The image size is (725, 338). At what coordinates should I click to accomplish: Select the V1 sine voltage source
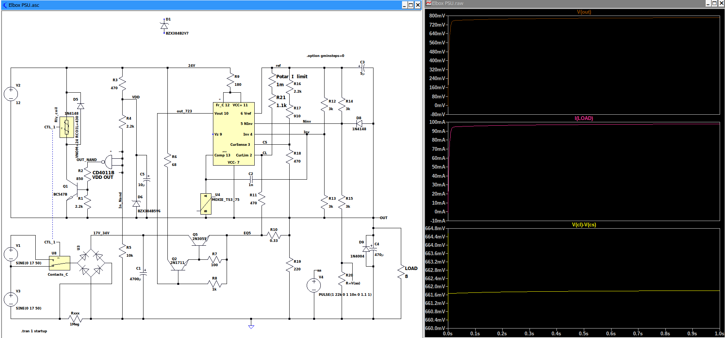[x=11, y=254]
